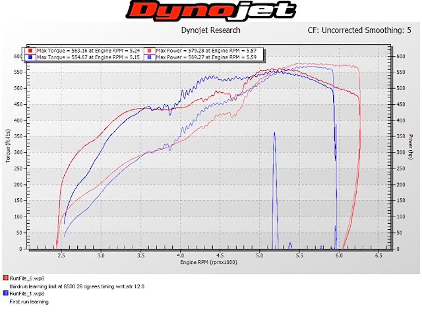Screen dimensions: 422x316
Task: Select the blue Max Torque 554.67 legend marker
Action: (x=31, y=57)
